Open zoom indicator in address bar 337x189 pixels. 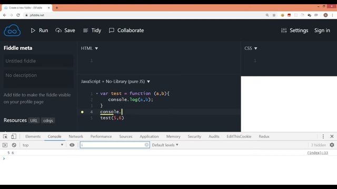[267, 15]
